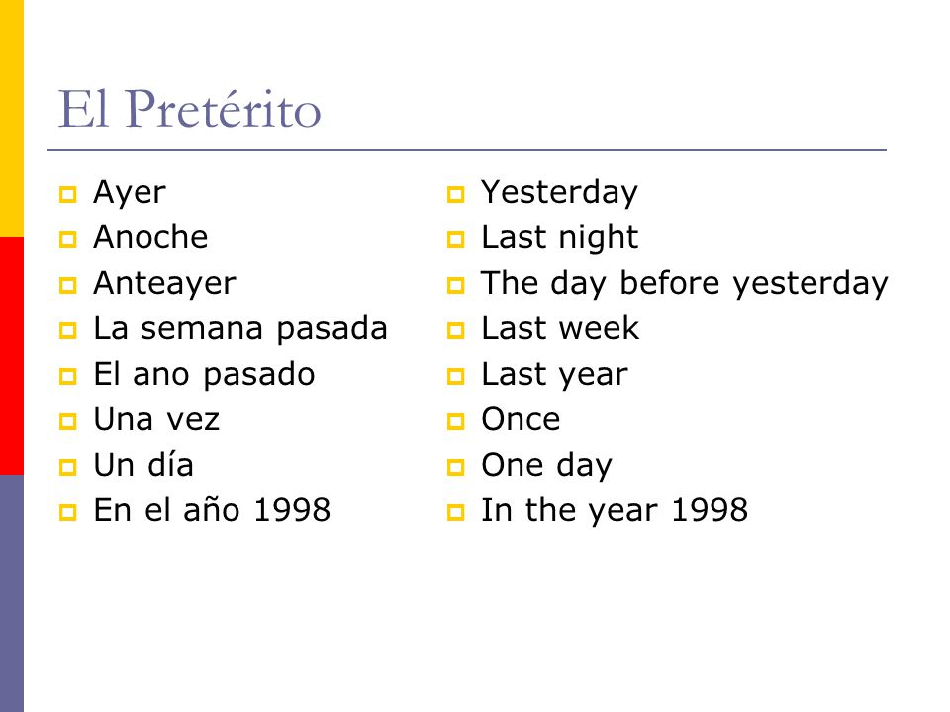
Task: Click the purple sidebar color block
Action: tap(12, 593)
